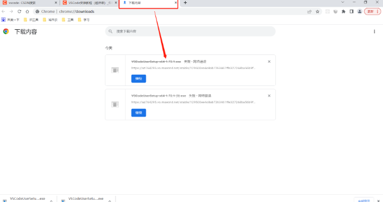Go to the browser home page
The height and width of the screenshot is (202, 383).
click(27, 11)
